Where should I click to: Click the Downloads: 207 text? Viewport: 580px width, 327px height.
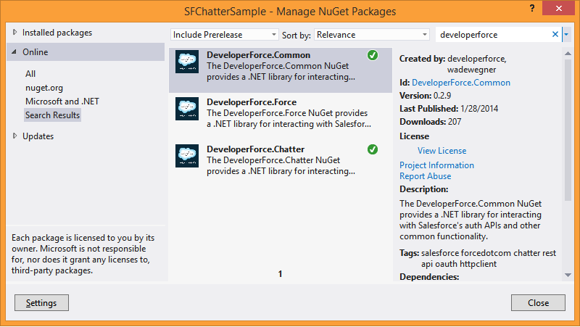click(x=430, y=122)
